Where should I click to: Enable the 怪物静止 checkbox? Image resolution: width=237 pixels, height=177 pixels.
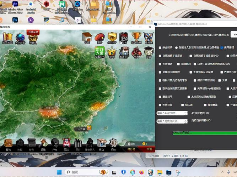click(205, 105)
